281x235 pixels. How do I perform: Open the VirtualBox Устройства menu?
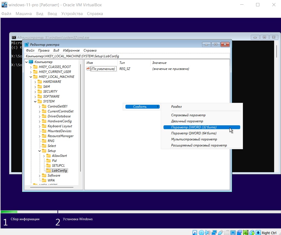point(72,14)
